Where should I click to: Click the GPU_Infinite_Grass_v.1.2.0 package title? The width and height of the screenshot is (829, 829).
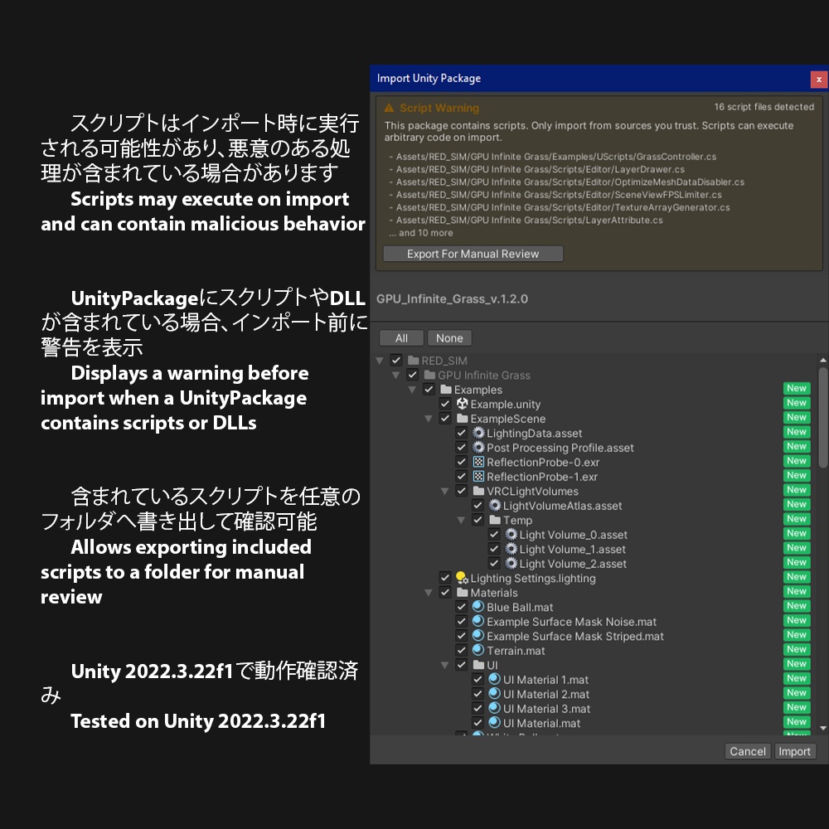click(452, 298)
